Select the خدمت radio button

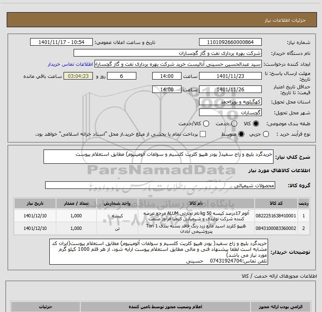(234, 124)
